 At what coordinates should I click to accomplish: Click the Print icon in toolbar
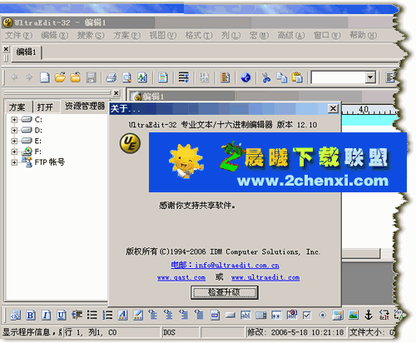[111, 77]
